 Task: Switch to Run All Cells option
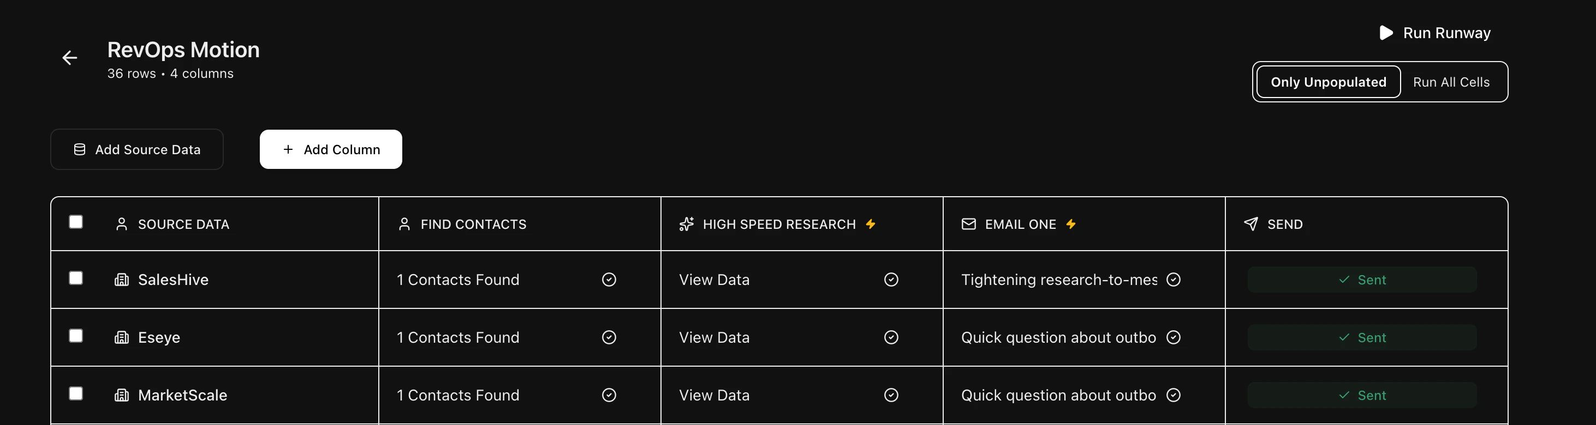click(1450, 82)
